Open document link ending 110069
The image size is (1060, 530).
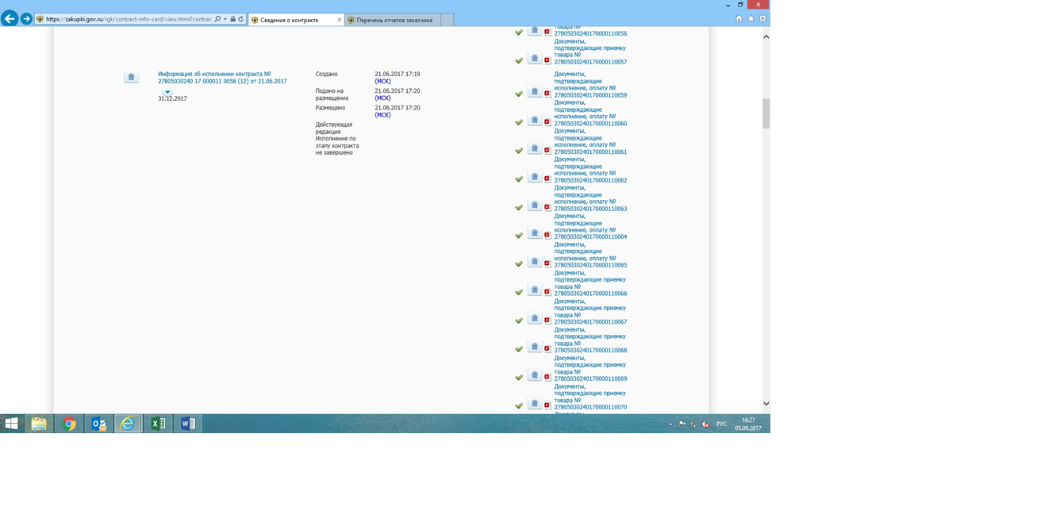pyautogui.click(x=590, y=368)
